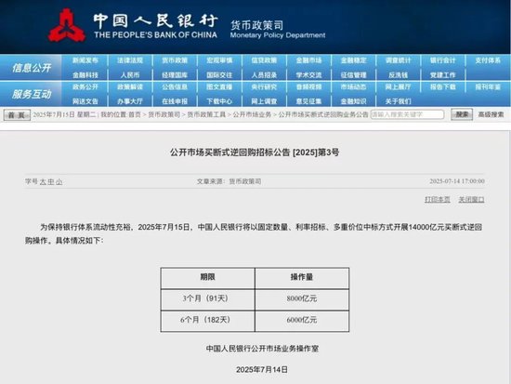The width and height of the screenshot is (511, 384).
Task: Go to the 征信管理 section
Action: pos(354,75)
